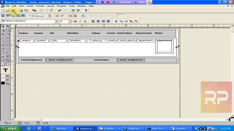The width and height of the screenshot is (234, 131).
Task: Open the Program menu
Action: tap(61, 6)
